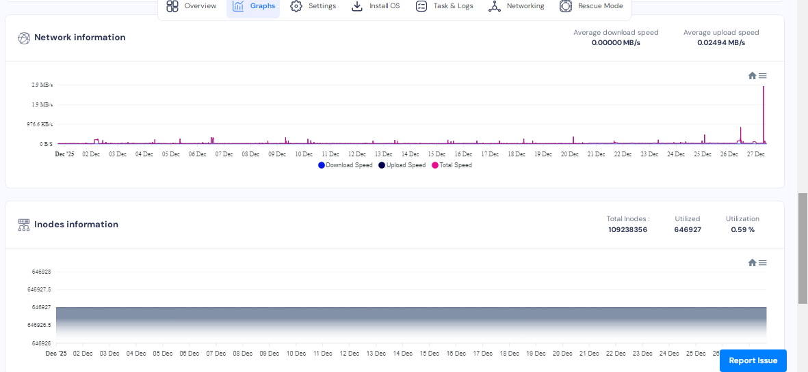Click the Overview grid icon
The height and width of the screenshot is (372, 808).
click(x=172, y=6)
